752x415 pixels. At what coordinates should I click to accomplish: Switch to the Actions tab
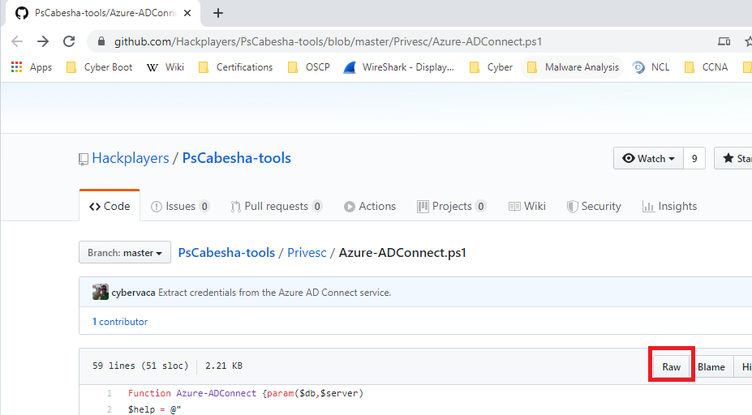370,206
